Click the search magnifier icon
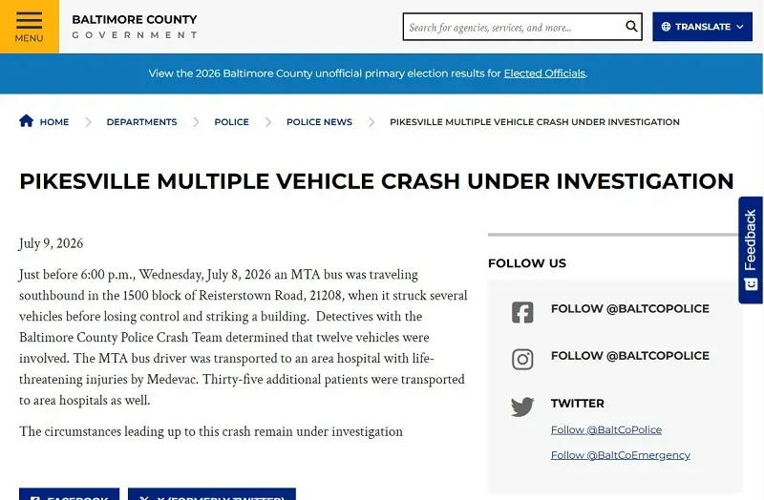 [631, 27]
